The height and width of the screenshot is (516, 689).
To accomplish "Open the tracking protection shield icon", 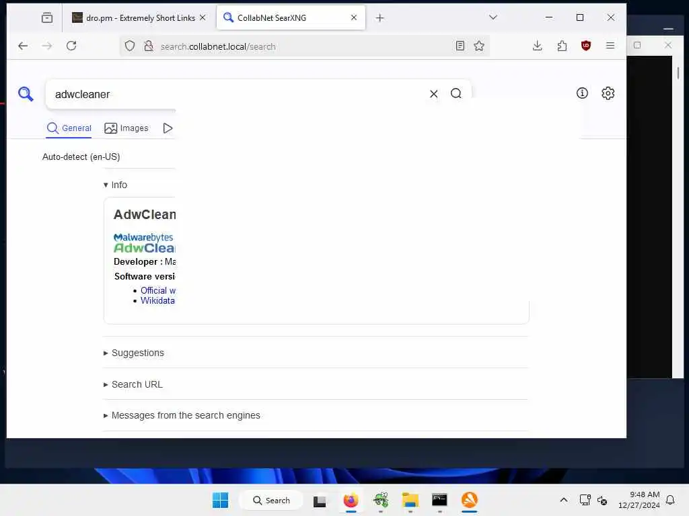I will pos(130,46).
